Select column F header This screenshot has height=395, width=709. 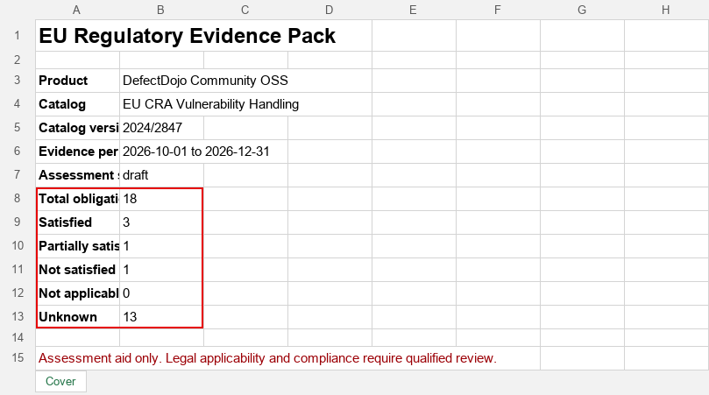[x=498, y=10]
